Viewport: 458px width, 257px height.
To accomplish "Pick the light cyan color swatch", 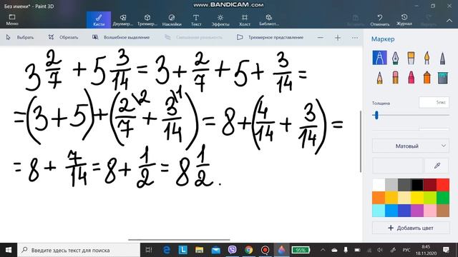I will pos(379,211).
